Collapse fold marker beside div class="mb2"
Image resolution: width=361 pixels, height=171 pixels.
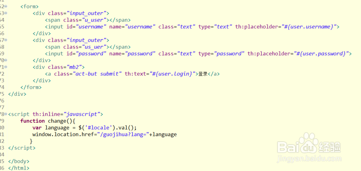click(x=5, y=67)
